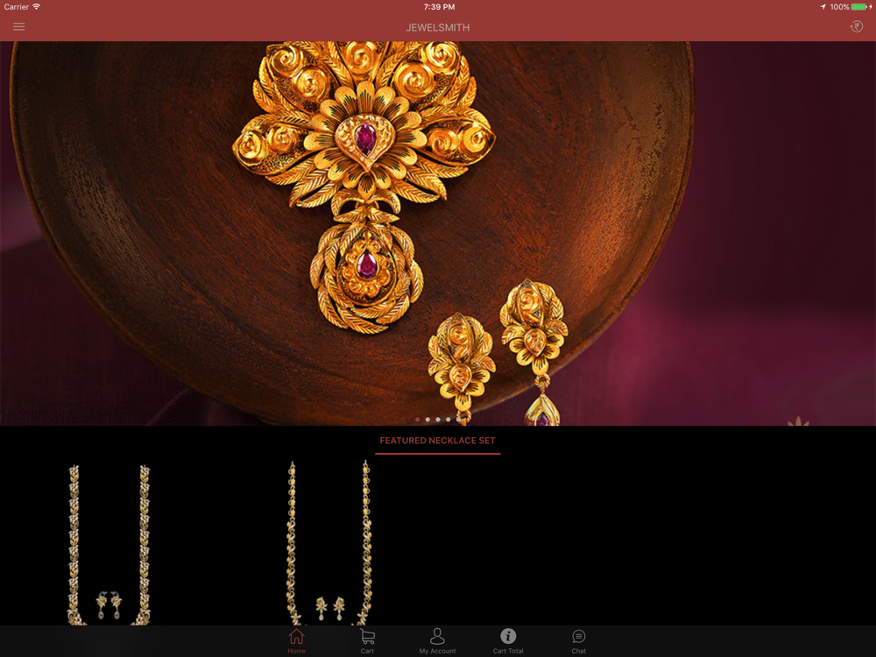The image size is (876, 657).
Task: Tap the battery status indicator
Action: click(861, 7)
